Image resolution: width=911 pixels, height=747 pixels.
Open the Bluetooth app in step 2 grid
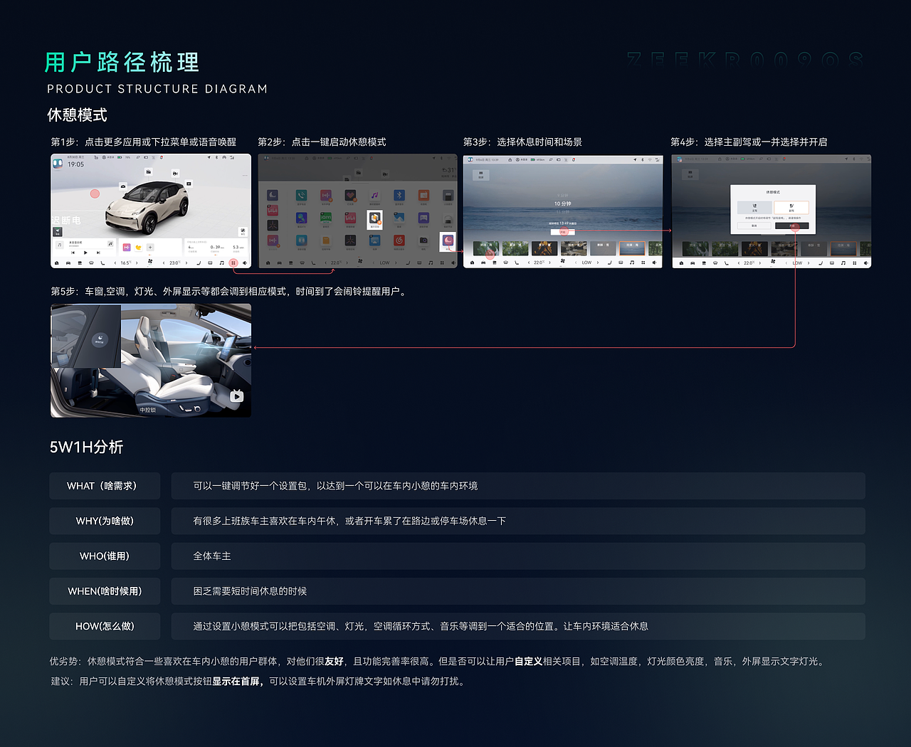click(x=399, y=195)
